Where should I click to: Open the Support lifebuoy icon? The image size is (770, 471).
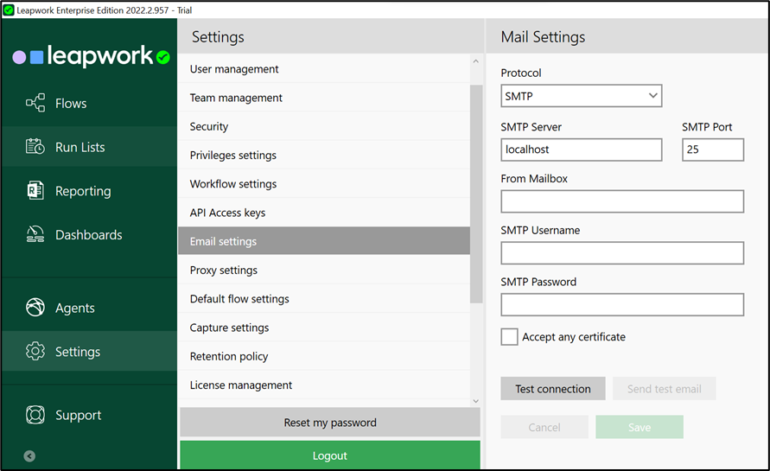click(x=35, y=415)
